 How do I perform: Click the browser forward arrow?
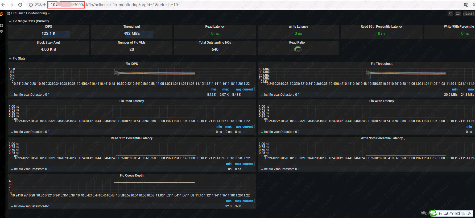[12, 5]
